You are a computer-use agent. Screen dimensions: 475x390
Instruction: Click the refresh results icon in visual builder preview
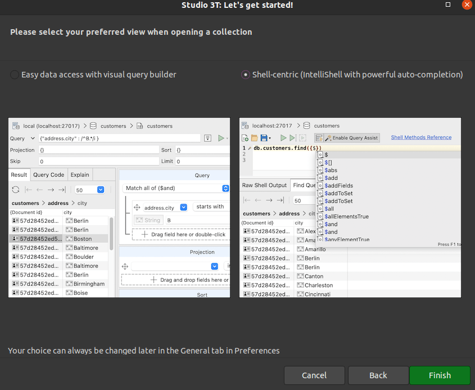(x=16, y=190)
